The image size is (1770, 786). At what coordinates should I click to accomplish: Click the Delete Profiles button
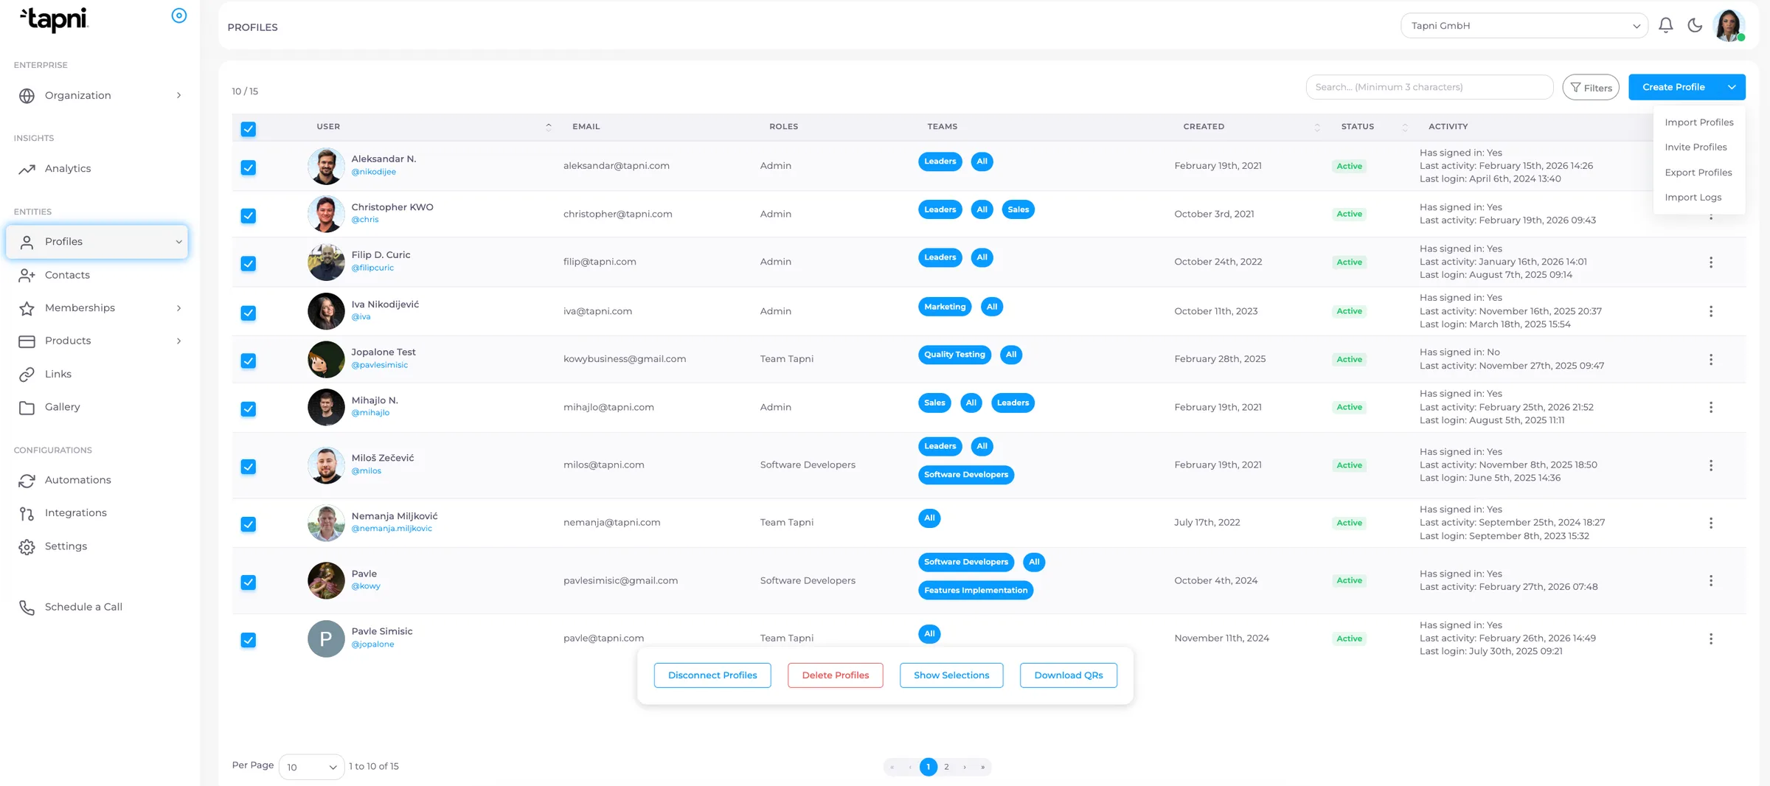[835, 675]
